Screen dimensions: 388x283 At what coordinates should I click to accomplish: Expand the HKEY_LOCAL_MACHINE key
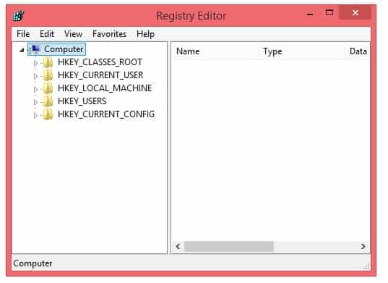click(x=35, y=89)
